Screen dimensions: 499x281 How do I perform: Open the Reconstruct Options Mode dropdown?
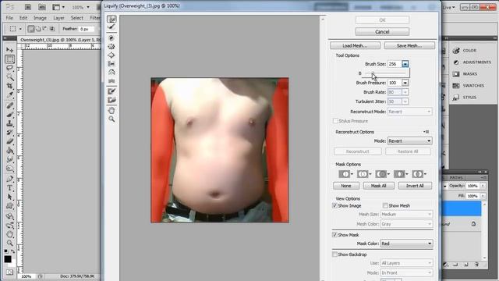(x=409, y=140)
